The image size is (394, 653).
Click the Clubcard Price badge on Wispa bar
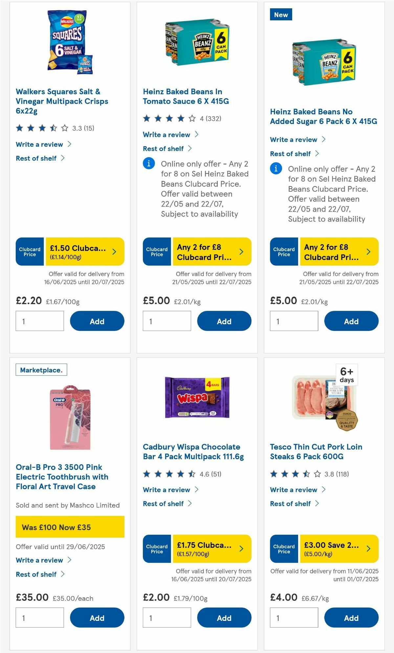click(x=157, y=549)
